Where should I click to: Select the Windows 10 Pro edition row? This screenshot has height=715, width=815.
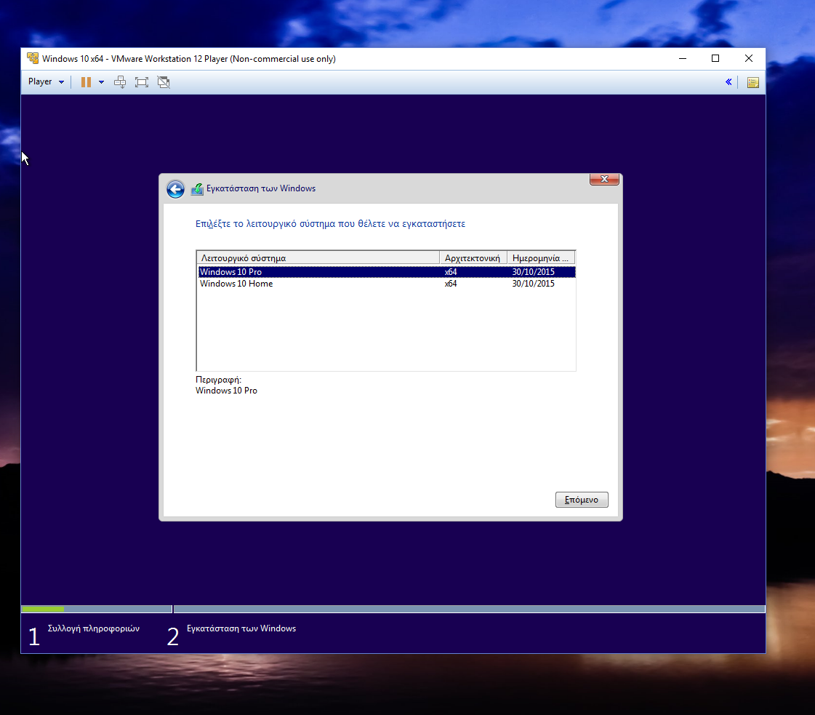click(x=387, y=272)
